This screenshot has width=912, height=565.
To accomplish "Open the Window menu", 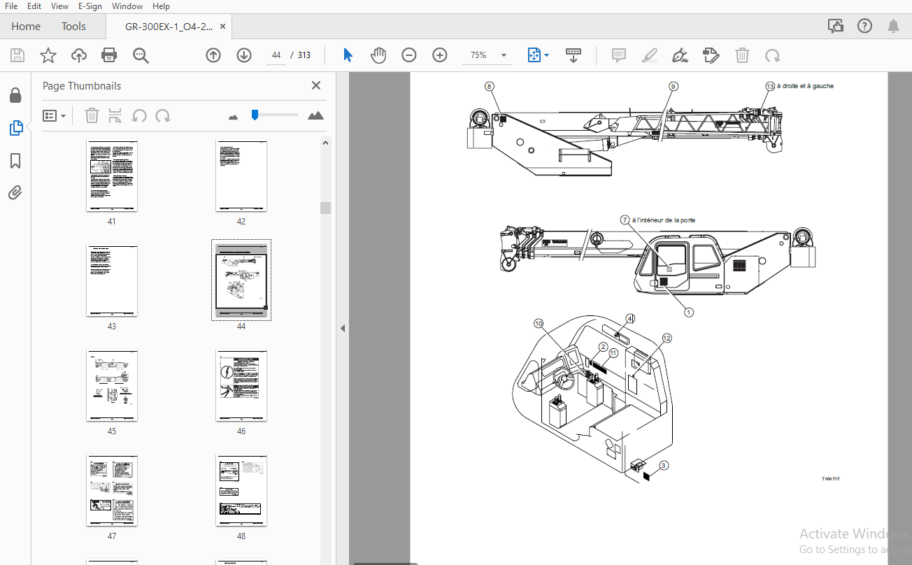I will pyautogui.click(x=127, y=6).
